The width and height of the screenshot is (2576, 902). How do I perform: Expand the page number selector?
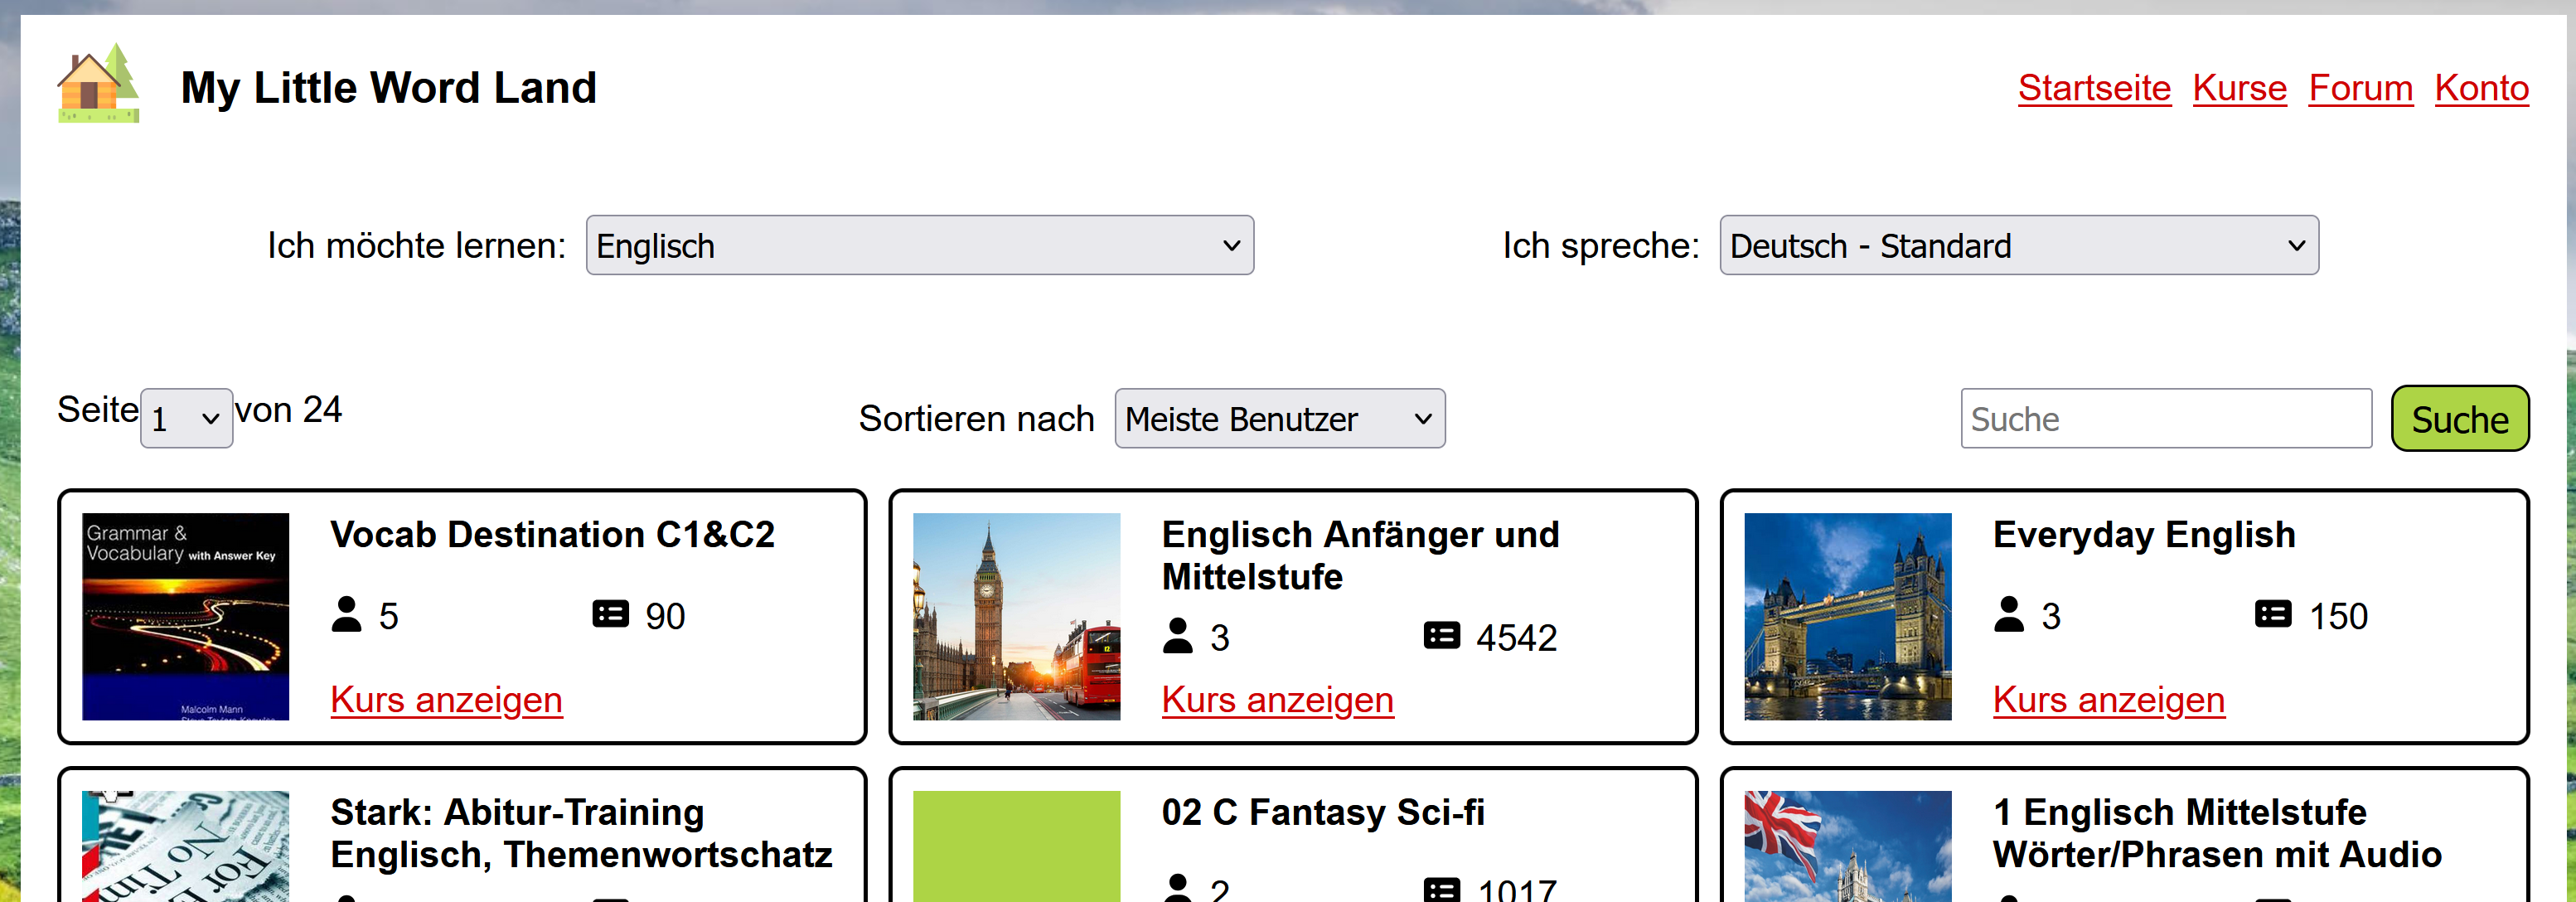[x=186, y=418]
